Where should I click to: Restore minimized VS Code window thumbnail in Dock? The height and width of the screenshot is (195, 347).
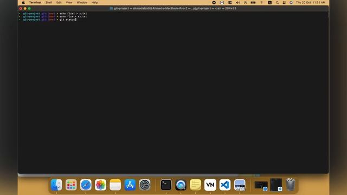pos(276,185)
